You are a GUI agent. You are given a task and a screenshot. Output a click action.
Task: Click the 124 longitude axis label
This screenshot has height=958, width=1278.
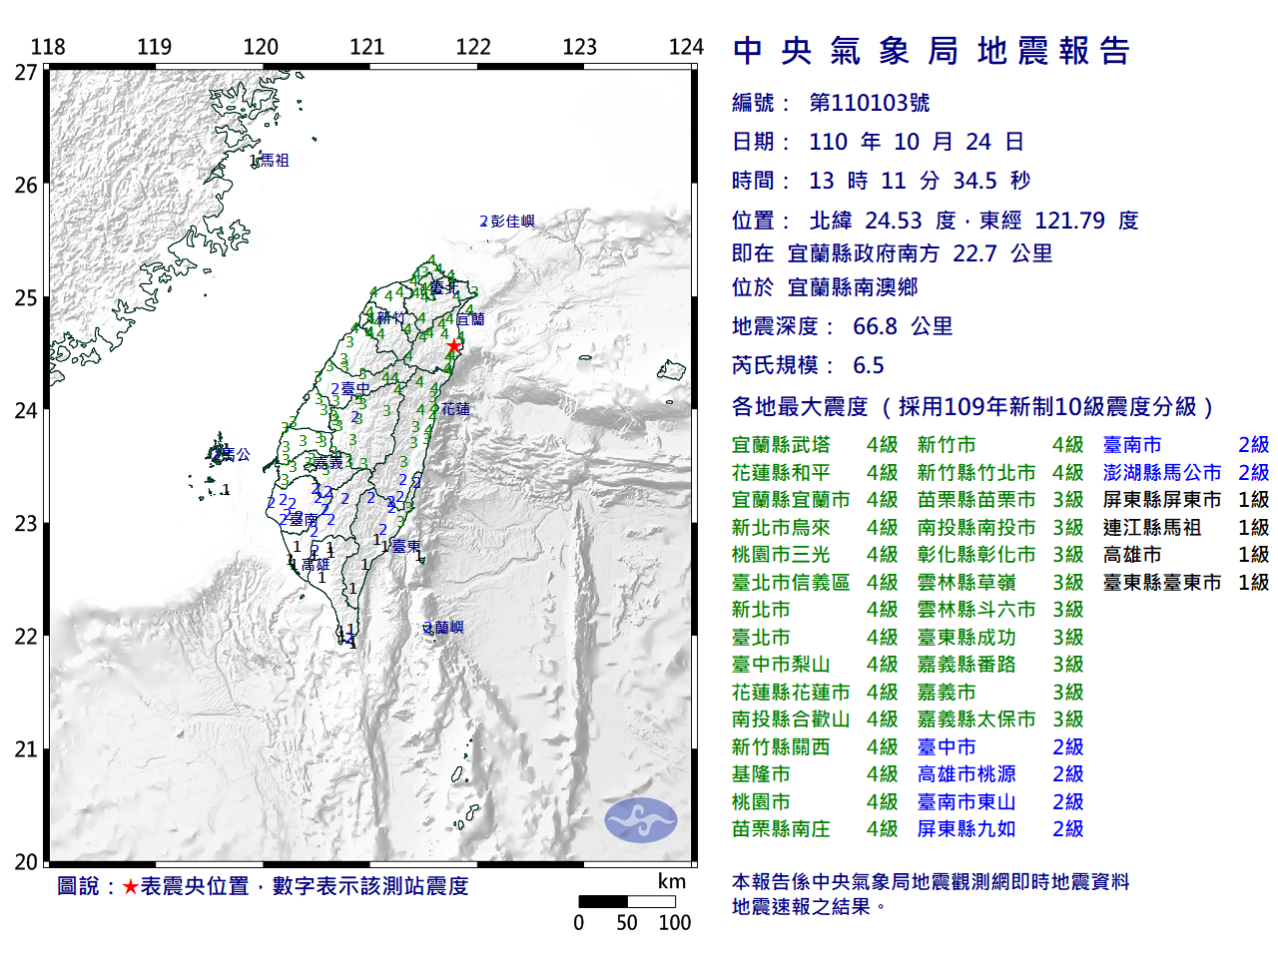(686, 47)
